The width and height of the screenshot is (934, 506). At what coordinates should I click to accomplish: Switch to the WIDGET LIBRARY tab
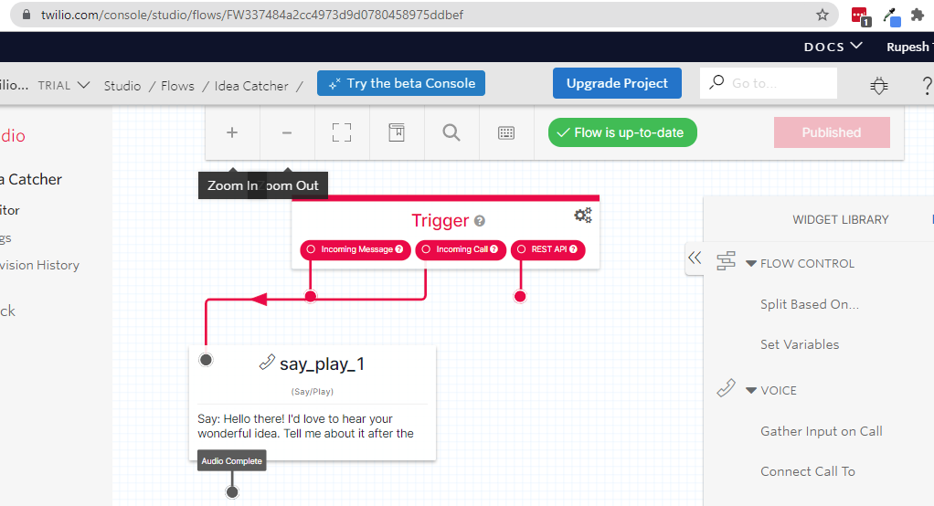(841, 220)
